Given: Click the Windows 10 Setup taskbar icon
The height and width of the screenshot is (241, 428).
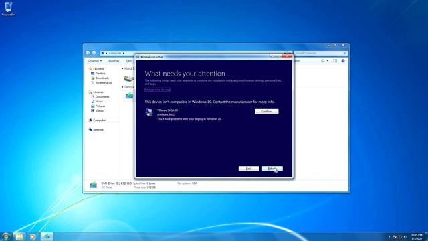Looking at the screenshot, I should click(47, 236).
